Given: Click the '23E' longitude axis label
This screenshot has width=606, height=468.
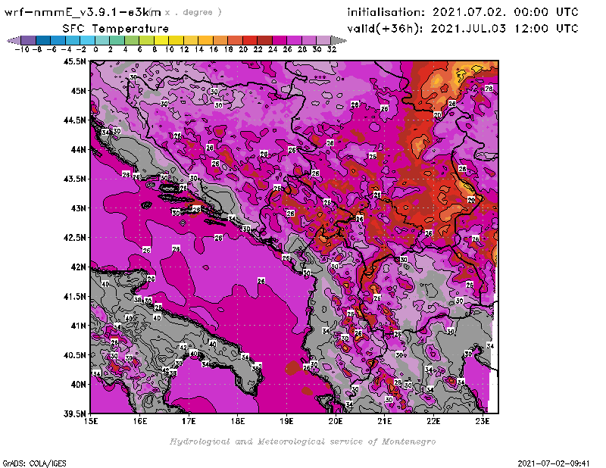Looking at the screenshot, I should pyautogui.click(x=483, y=421).
